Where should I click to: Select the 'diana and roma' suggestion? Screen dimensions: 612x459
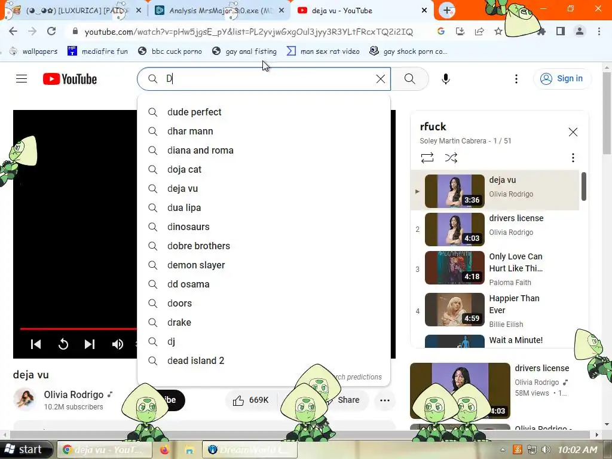click(264, 150)
